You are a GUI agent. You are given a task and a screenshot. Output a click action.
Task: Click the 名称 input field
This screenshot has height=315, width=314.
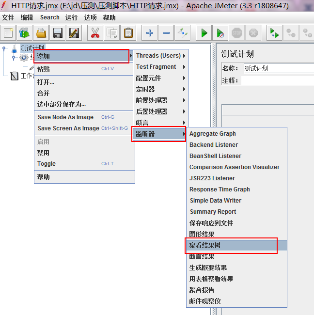tap(279, 68)
